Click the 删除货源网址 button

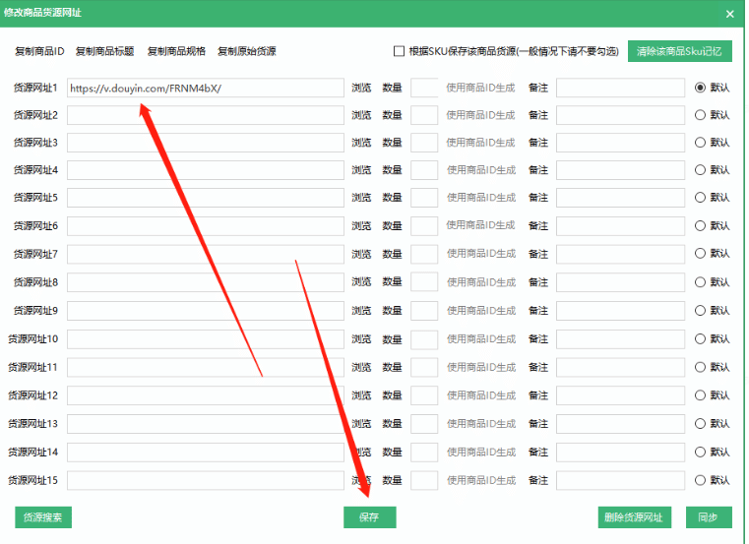click(x=634, y=517)
